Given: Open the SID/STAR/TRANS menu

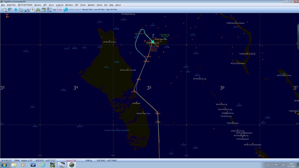Looking at the screenshot, I should pyautogui.click(x=25, y=5).
